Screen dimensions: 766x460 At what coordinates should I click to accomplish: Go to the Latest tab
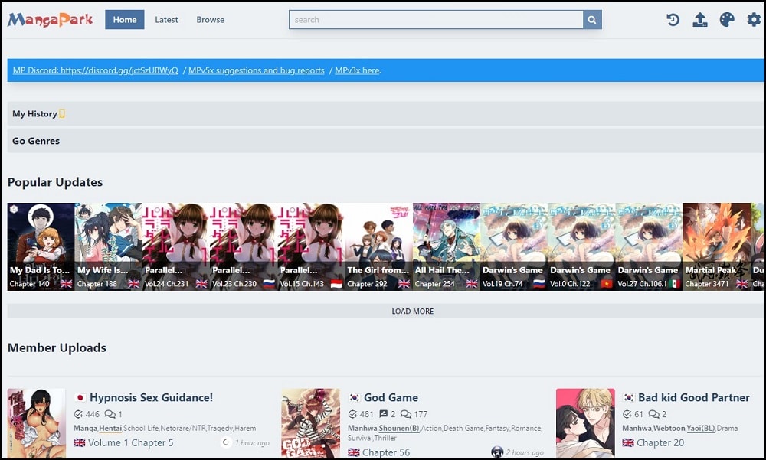click(x=166, y=20)
